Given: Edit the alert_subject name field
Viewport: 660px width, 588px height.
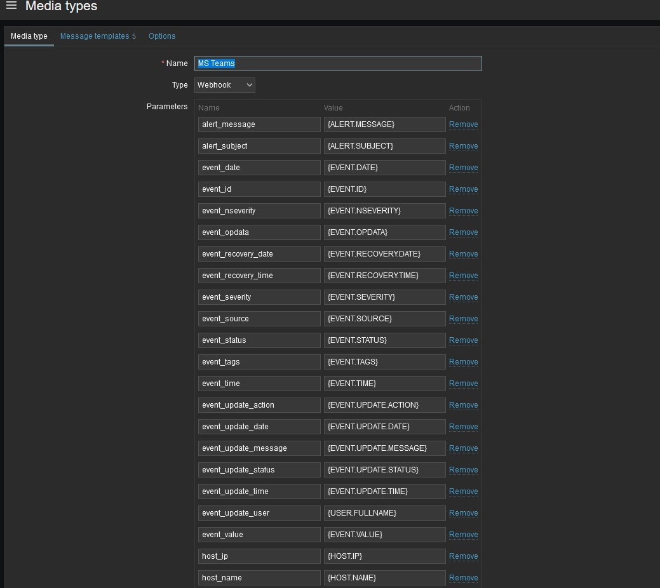Looking at the screenshot, I should click(259, 146).
